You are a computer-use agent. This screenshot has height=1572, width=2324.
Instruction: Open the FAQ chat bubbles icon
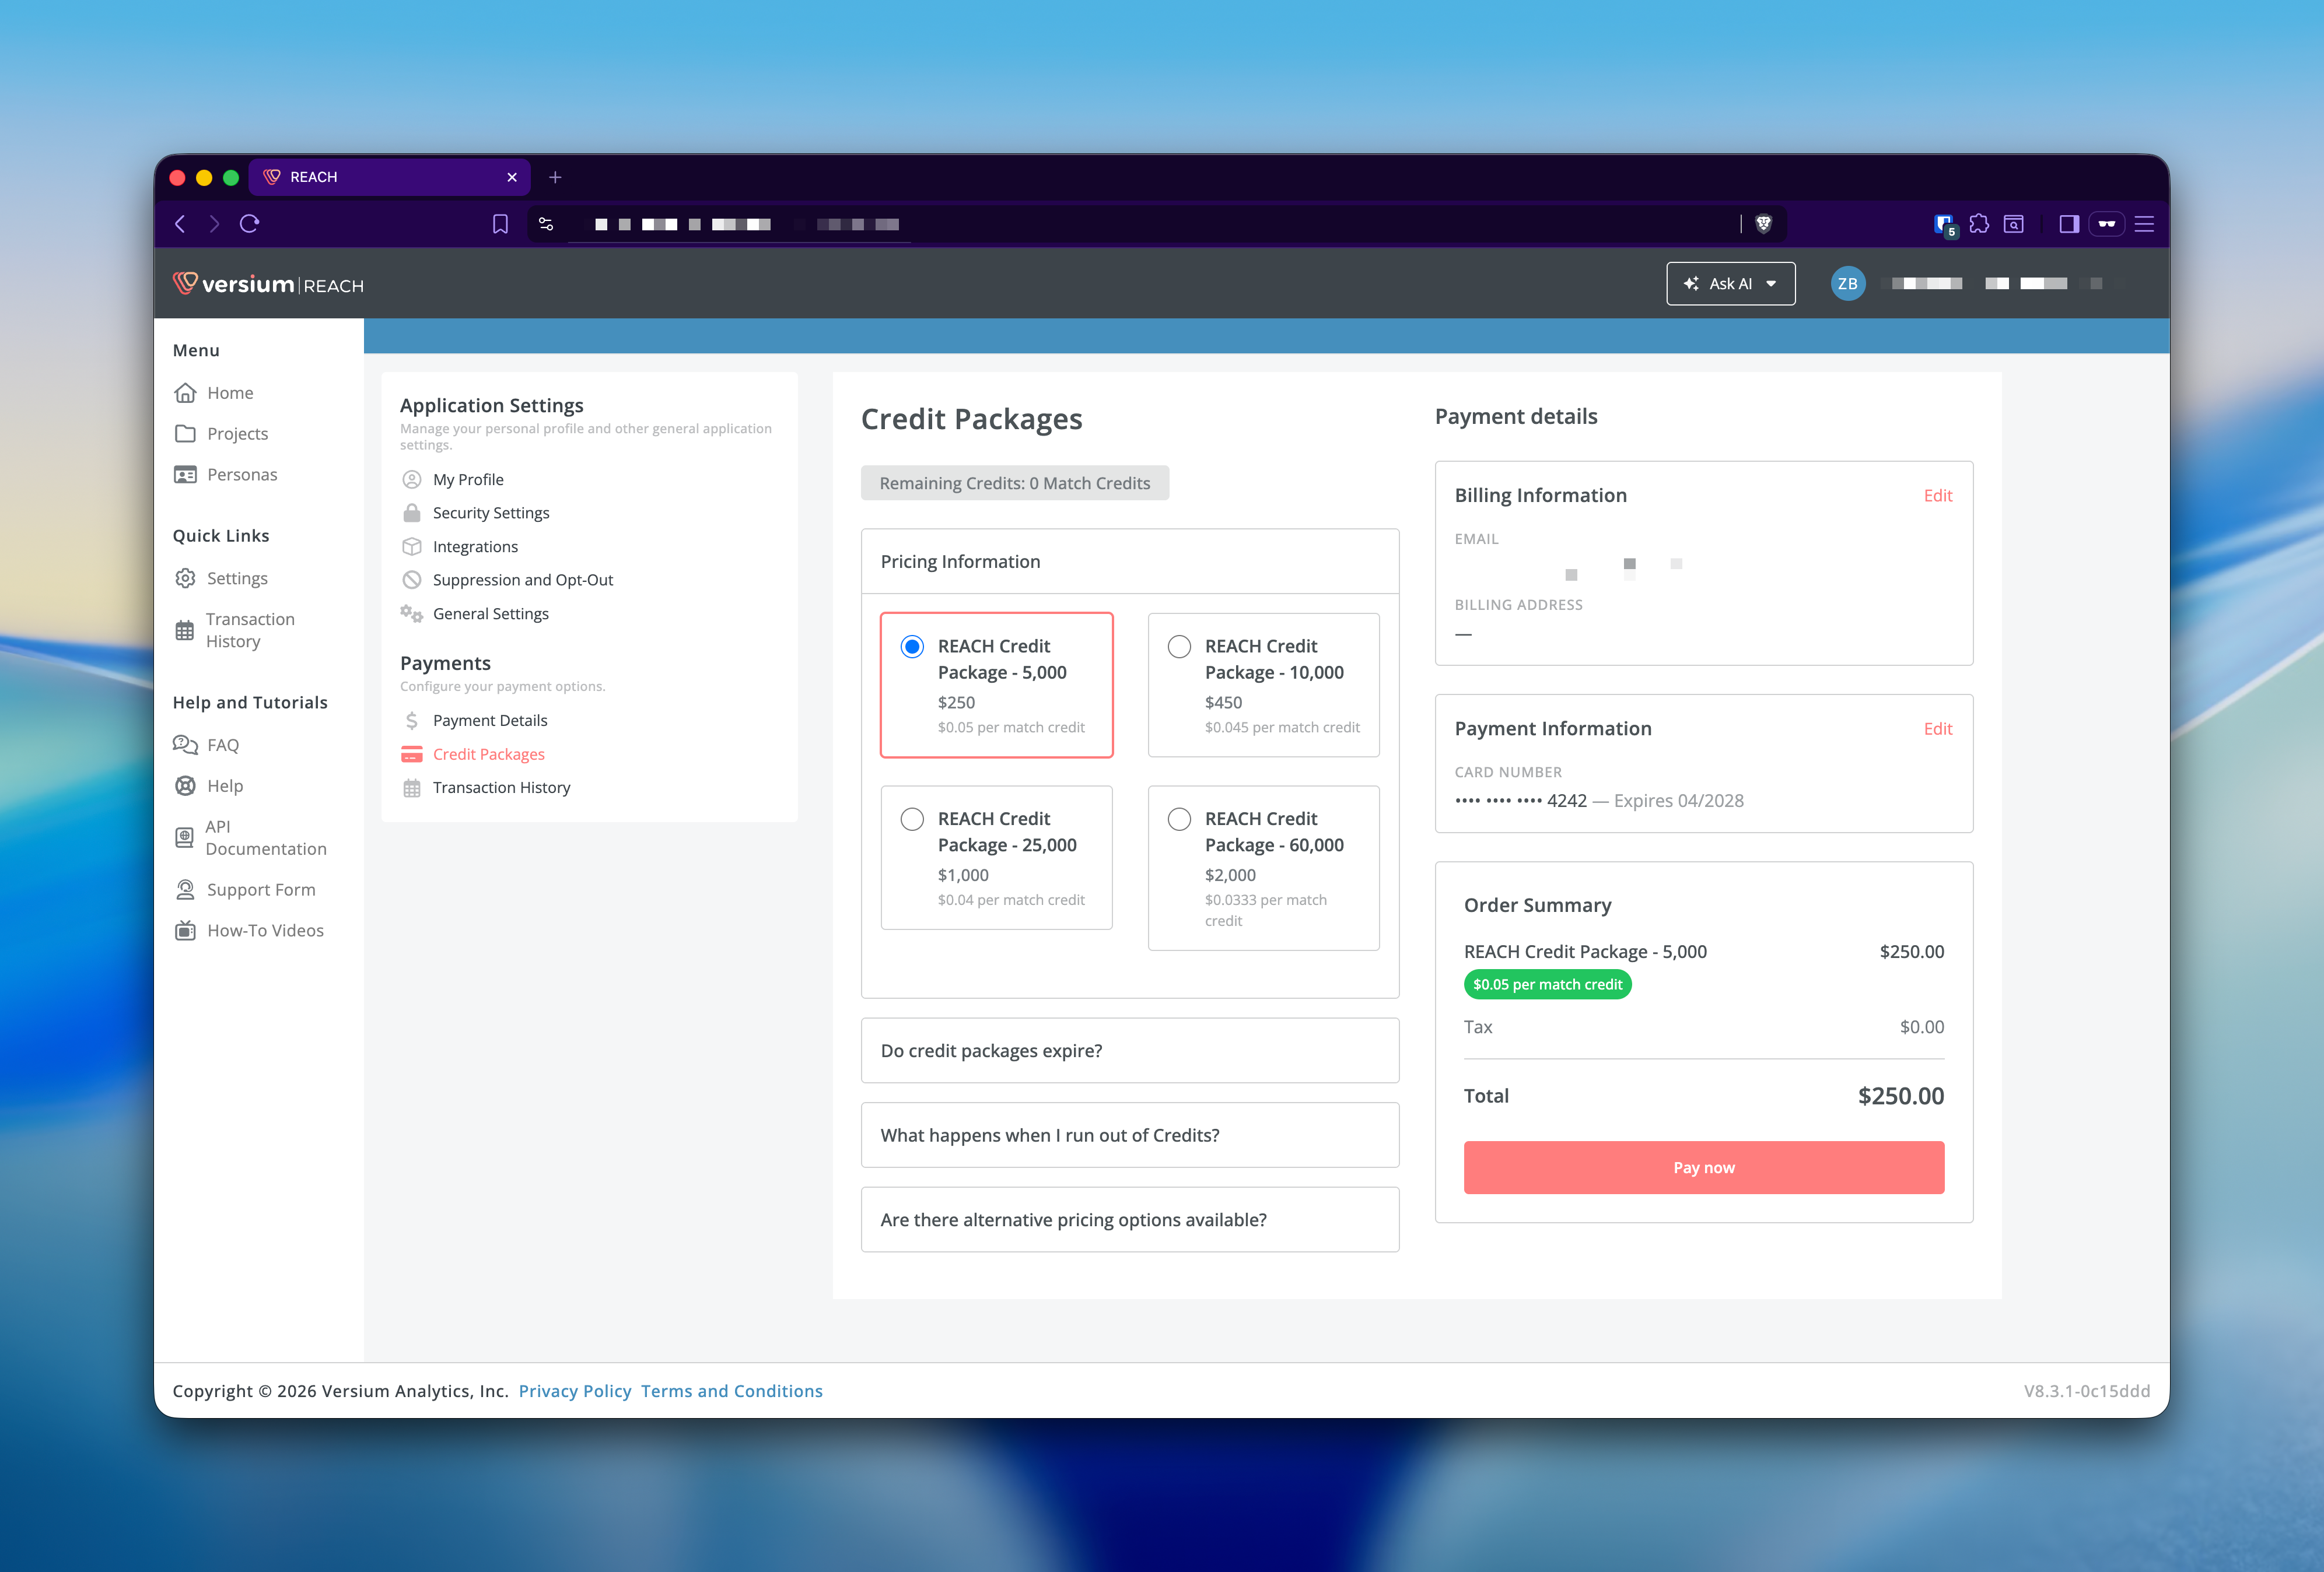[185, 745]
